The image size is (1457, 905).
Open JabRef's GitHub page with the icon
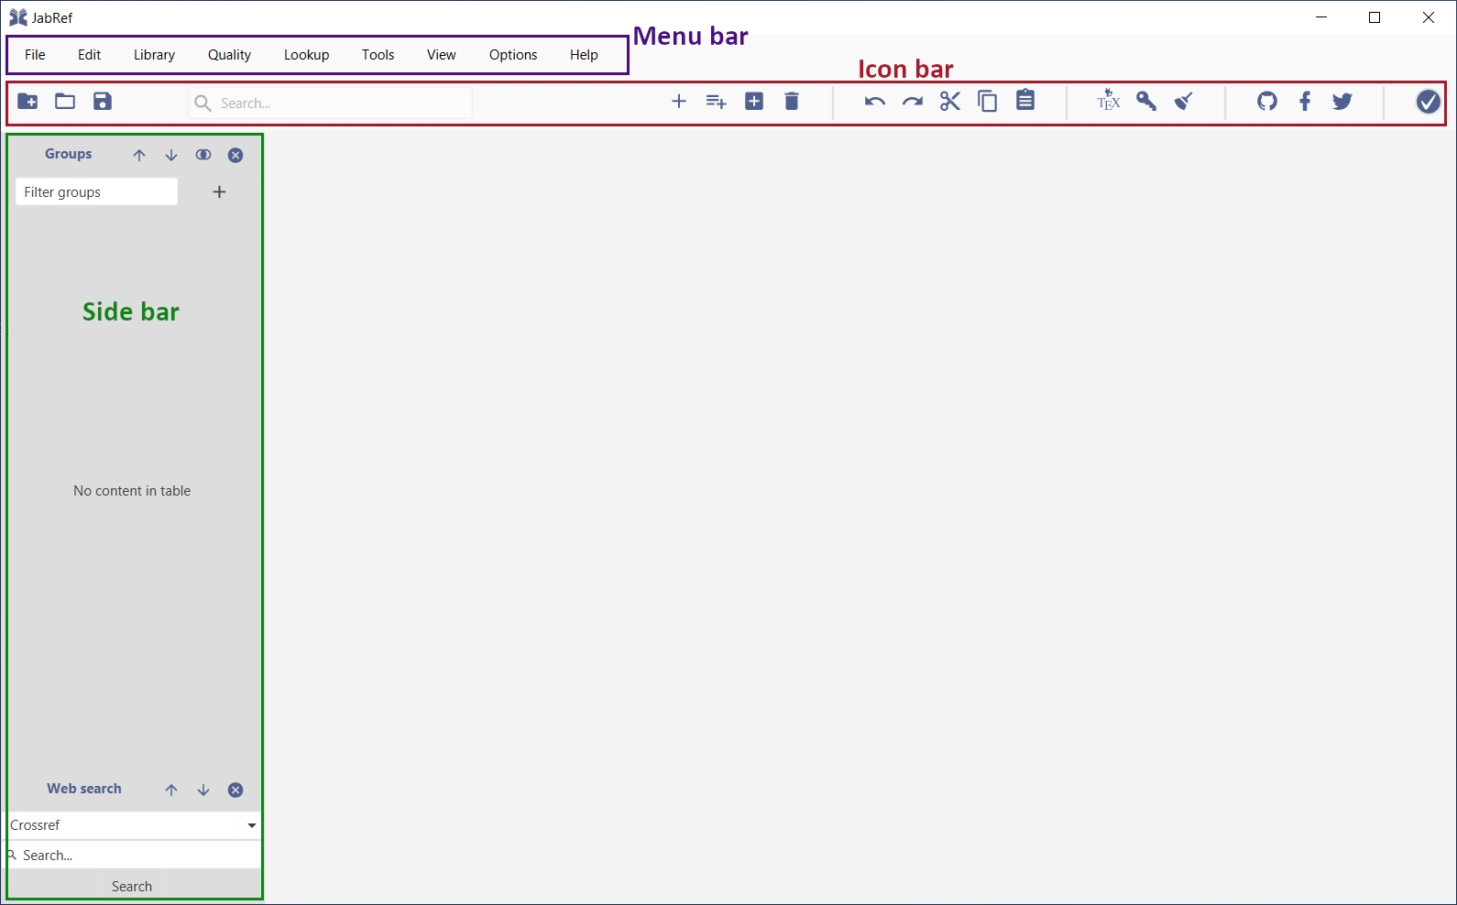coord(1267,101)
